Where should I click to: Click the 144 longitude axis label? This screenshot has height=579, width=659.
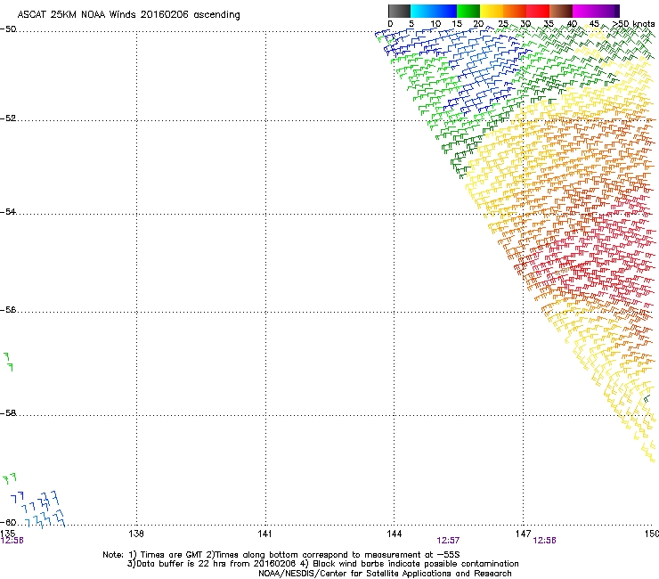[394, 534]
